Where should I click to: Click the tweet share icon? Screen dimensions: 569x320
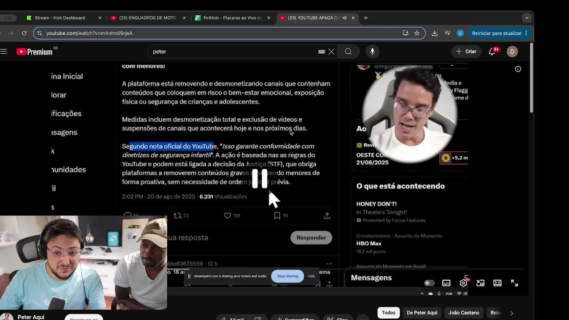(x=327, y=216)
